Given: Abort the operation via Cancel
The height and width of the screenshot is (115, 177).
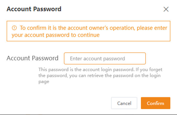Looking at the screenshot, I should click(x=124, y=103).
